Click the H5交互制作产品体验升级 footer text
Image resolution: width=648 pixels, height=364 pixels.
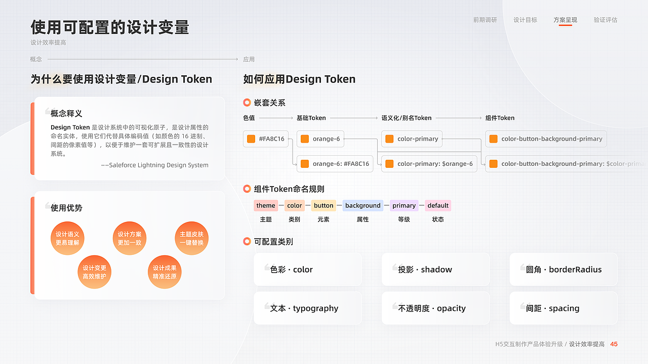pyautogui.click(x=529, y=344)
